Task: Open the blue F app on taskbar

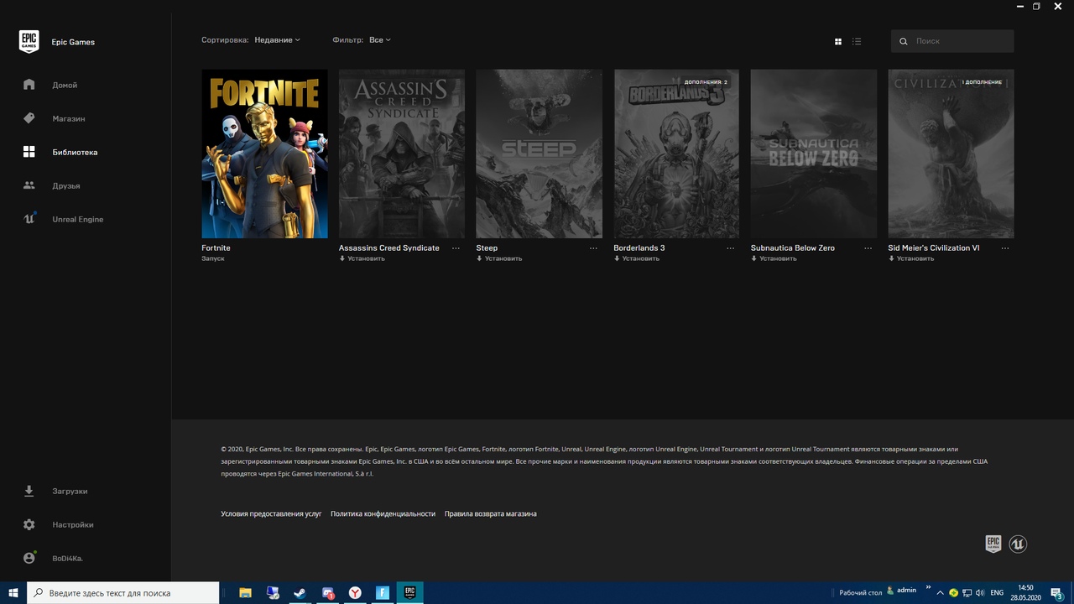Action: coord(383,592)
